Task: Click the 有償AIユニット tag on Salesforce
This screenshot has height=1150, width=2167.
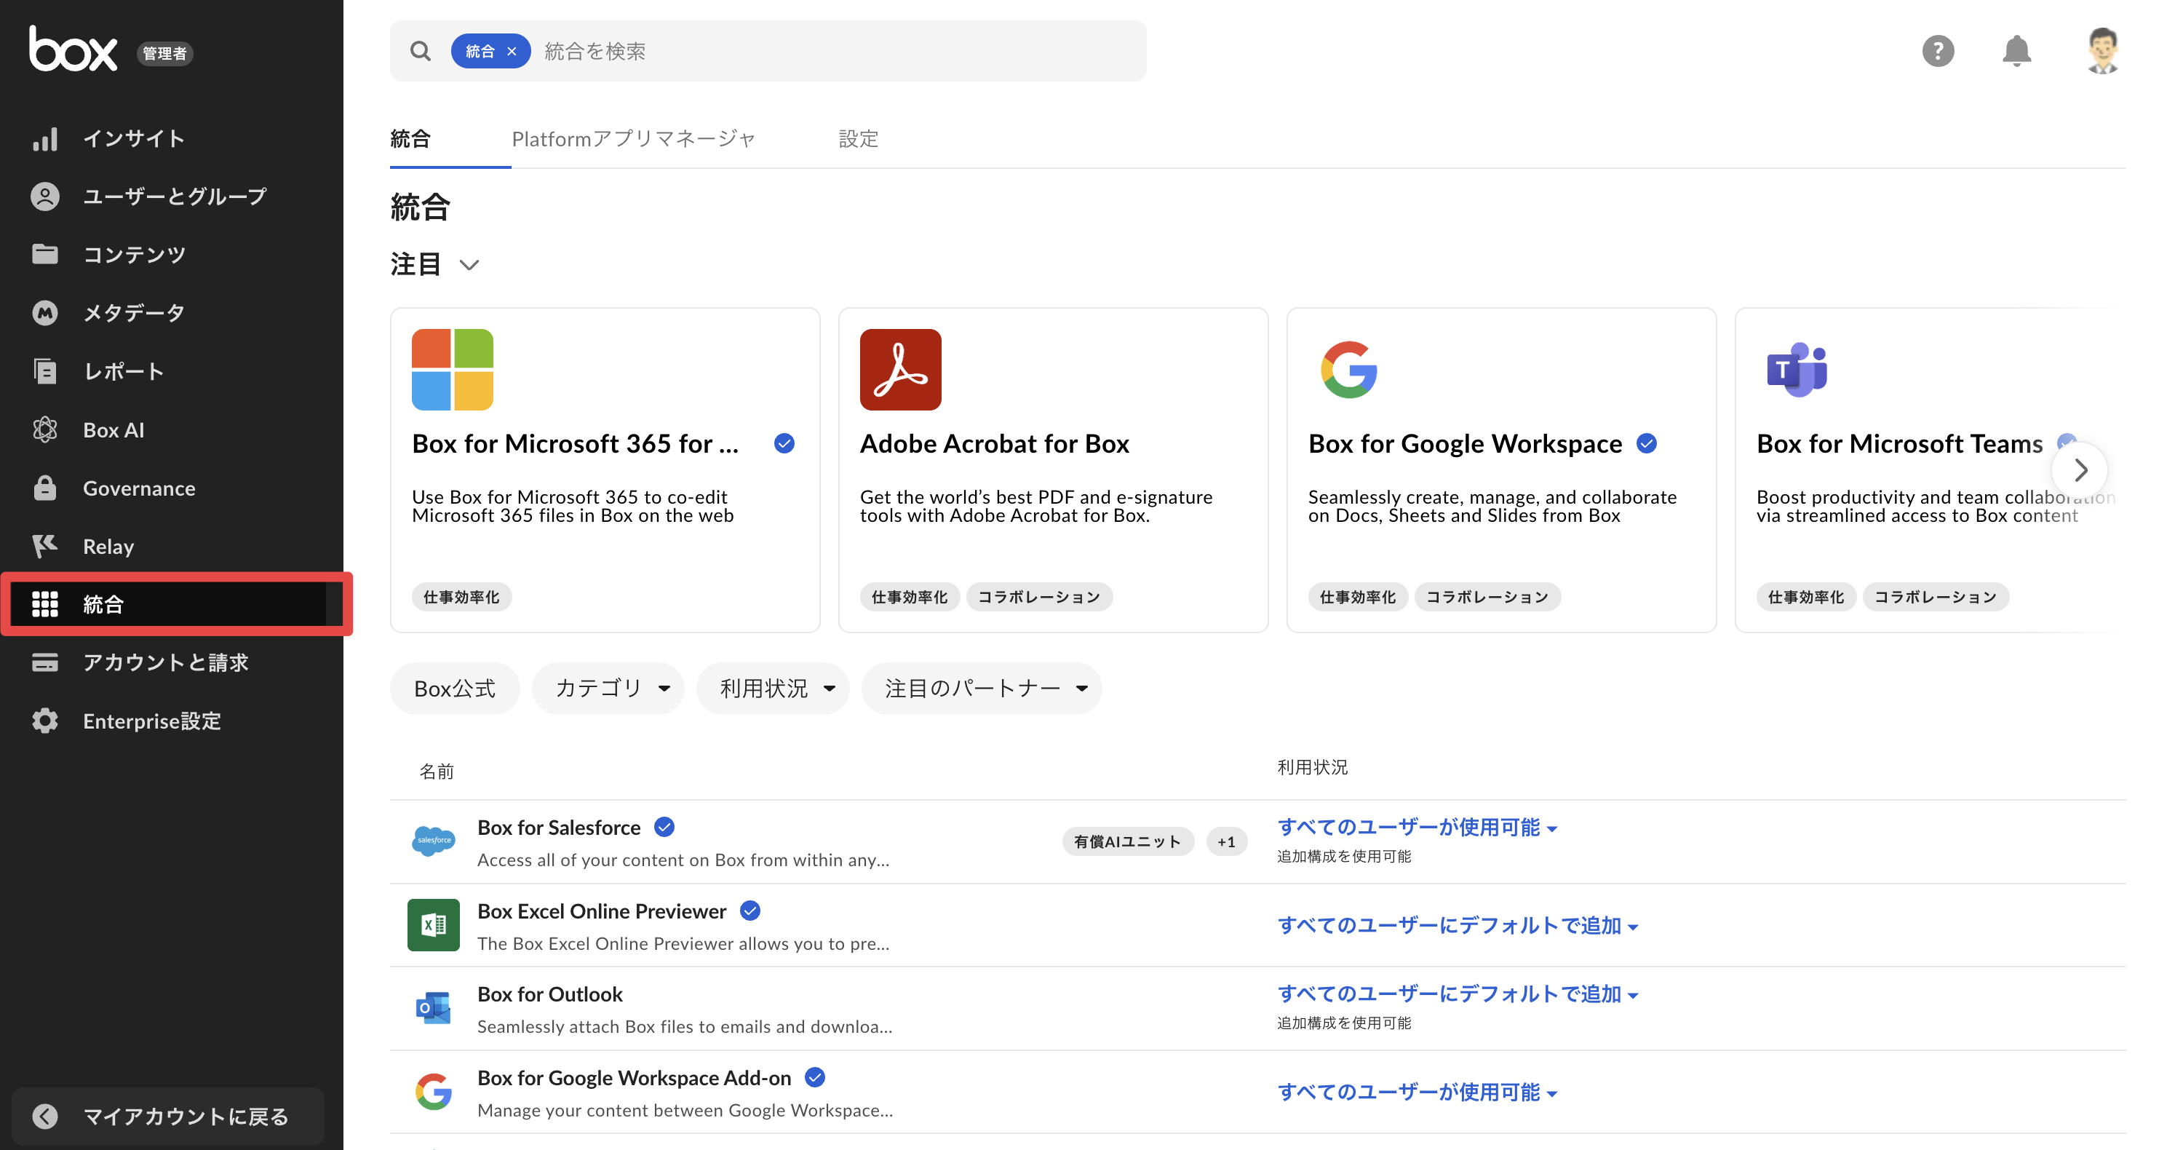Action: pos(1127,841)
